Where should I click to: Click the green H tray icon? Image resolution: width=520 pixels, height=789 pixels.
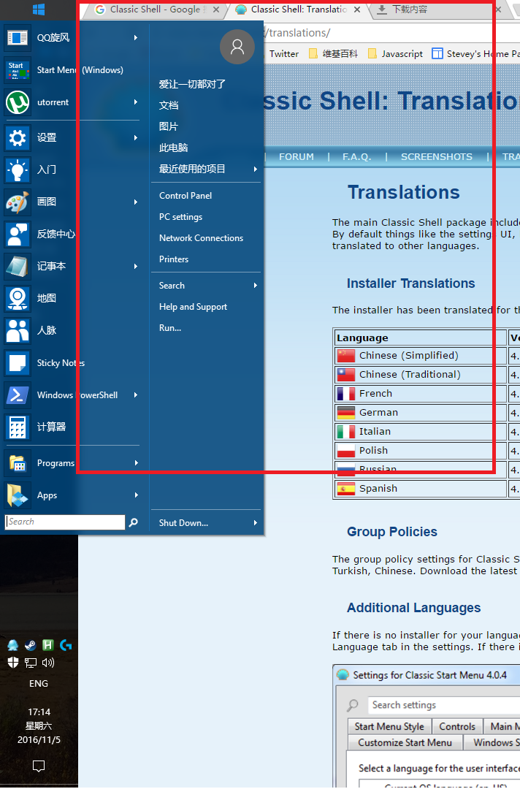click(x=47, y=645)
